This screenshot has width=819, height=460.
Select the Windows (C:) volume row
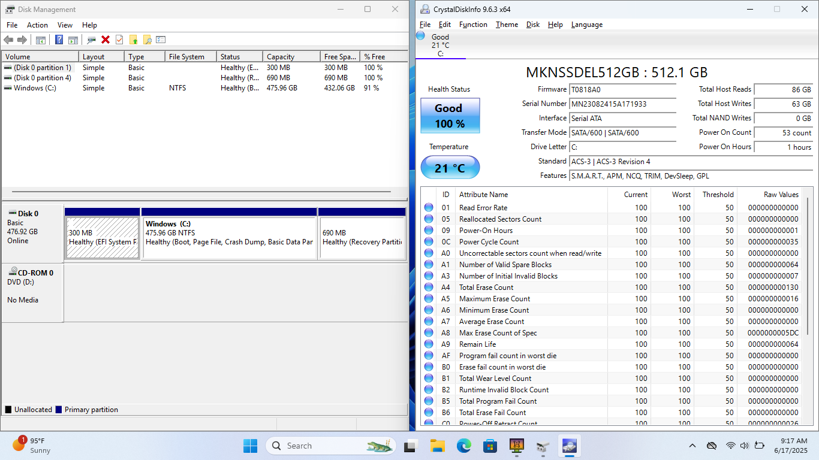point(204,88)
